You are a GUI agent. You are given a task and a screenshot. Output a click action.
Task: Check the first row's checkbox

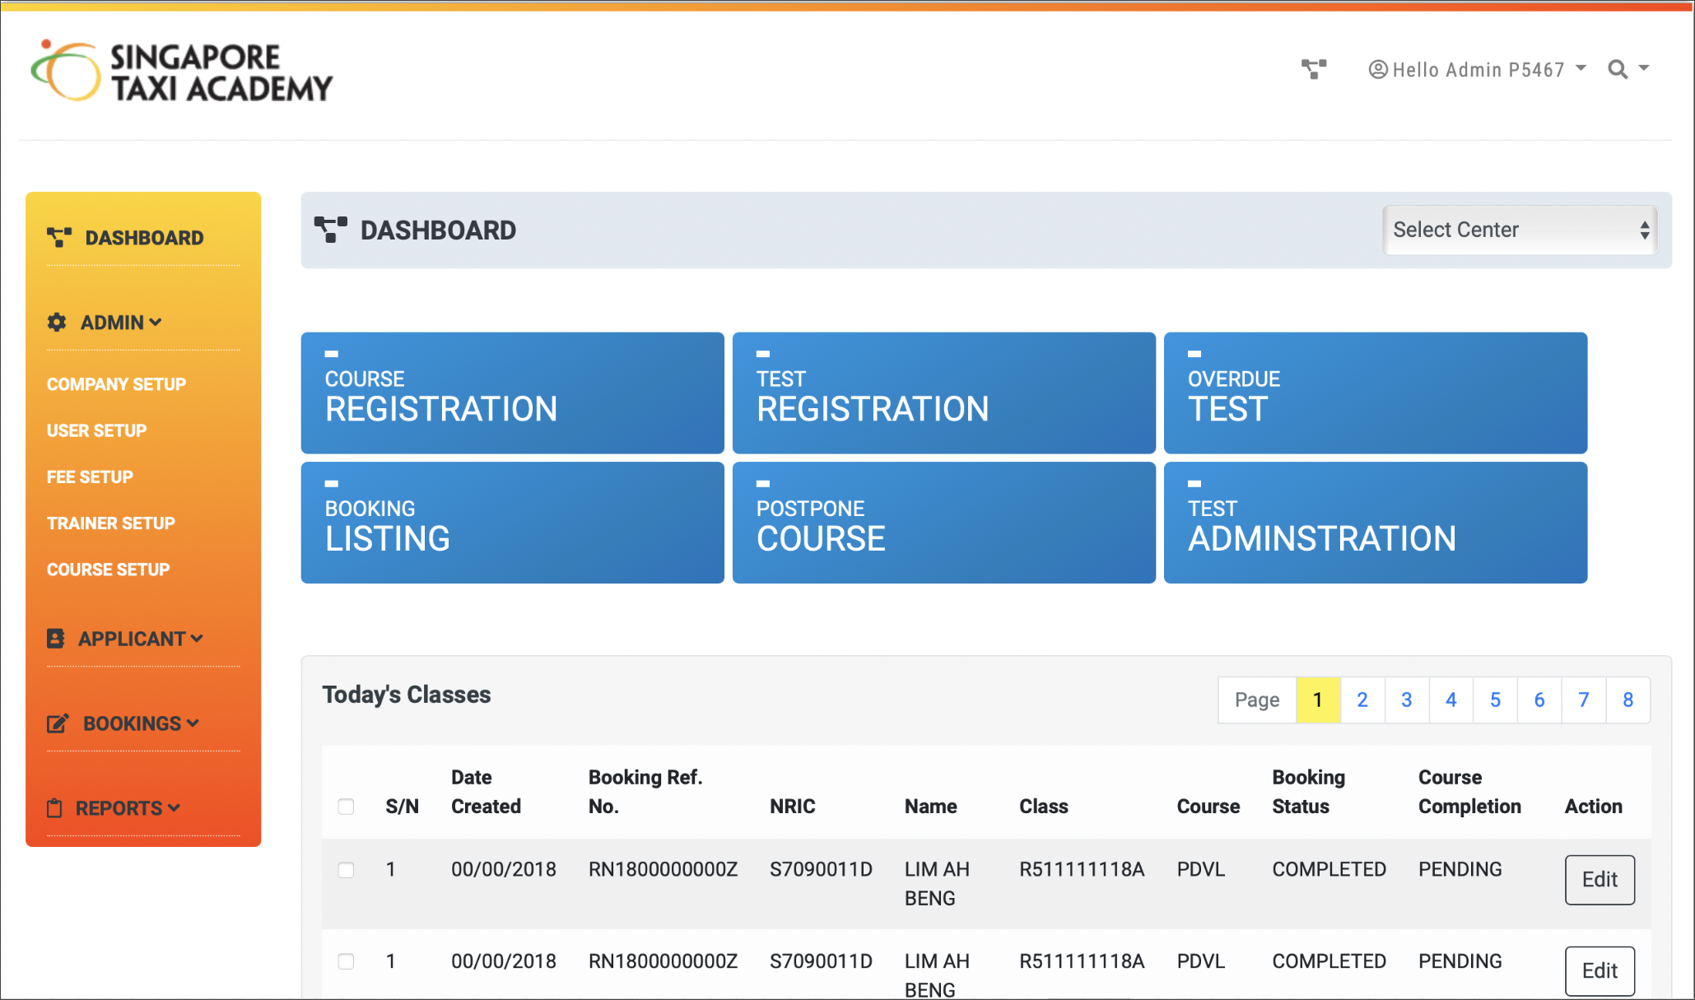point(346,870)
